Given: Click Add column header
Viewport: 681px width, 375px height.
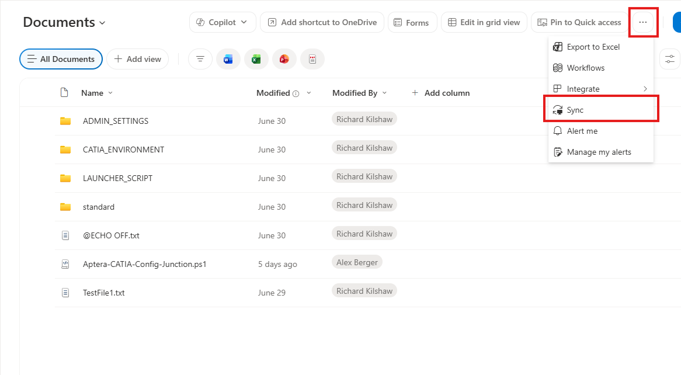Looking at the screenshot, I should pos(440,93).
